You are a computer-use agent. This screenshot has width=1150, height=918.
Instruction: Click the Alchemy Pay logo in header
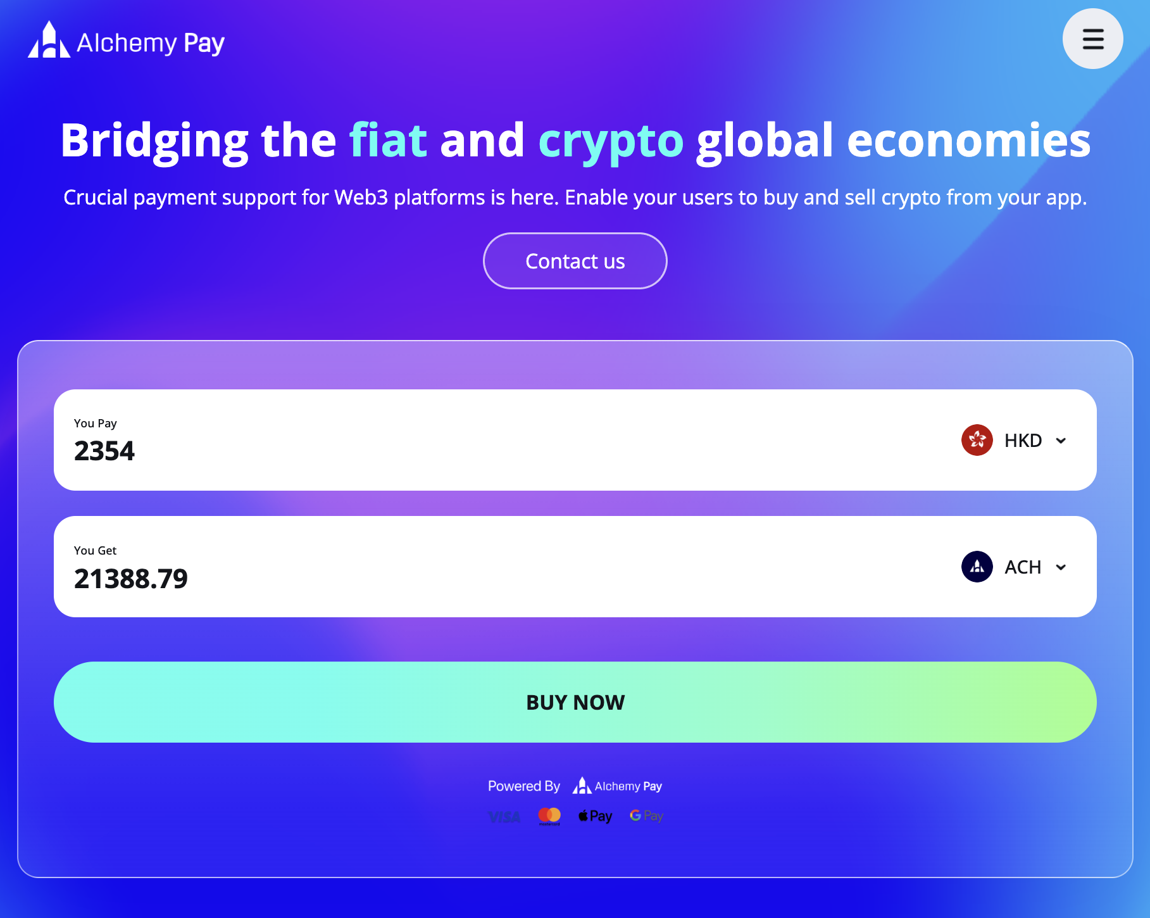[49, 39]
